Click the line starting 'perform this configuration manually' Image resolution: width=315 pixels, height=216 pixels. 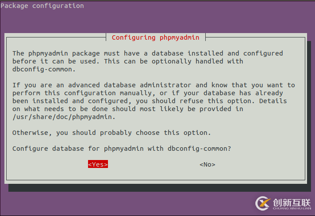pyautogui.click(x=148, y=93)
